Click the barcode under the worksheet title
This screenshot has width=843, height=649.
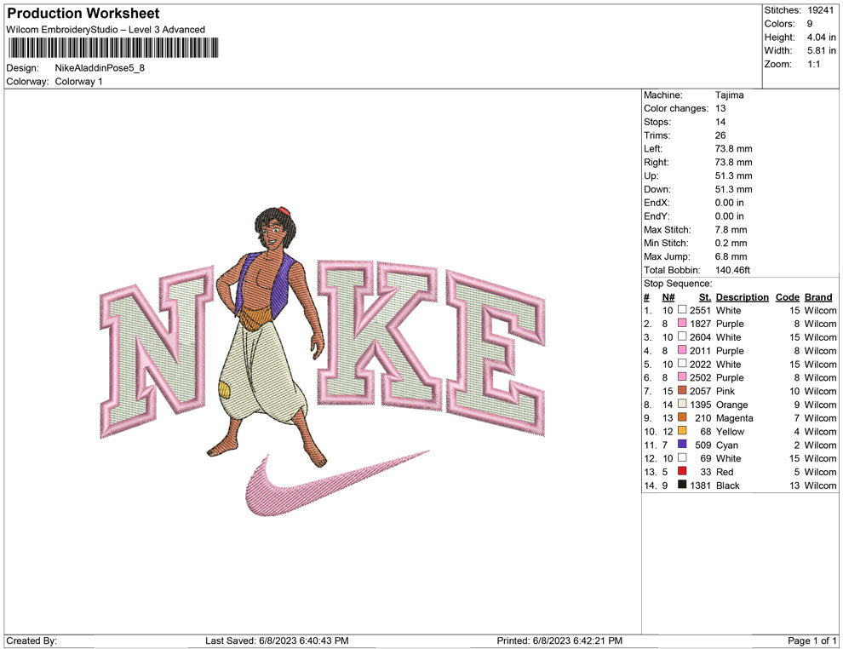(x=112, y=48)
